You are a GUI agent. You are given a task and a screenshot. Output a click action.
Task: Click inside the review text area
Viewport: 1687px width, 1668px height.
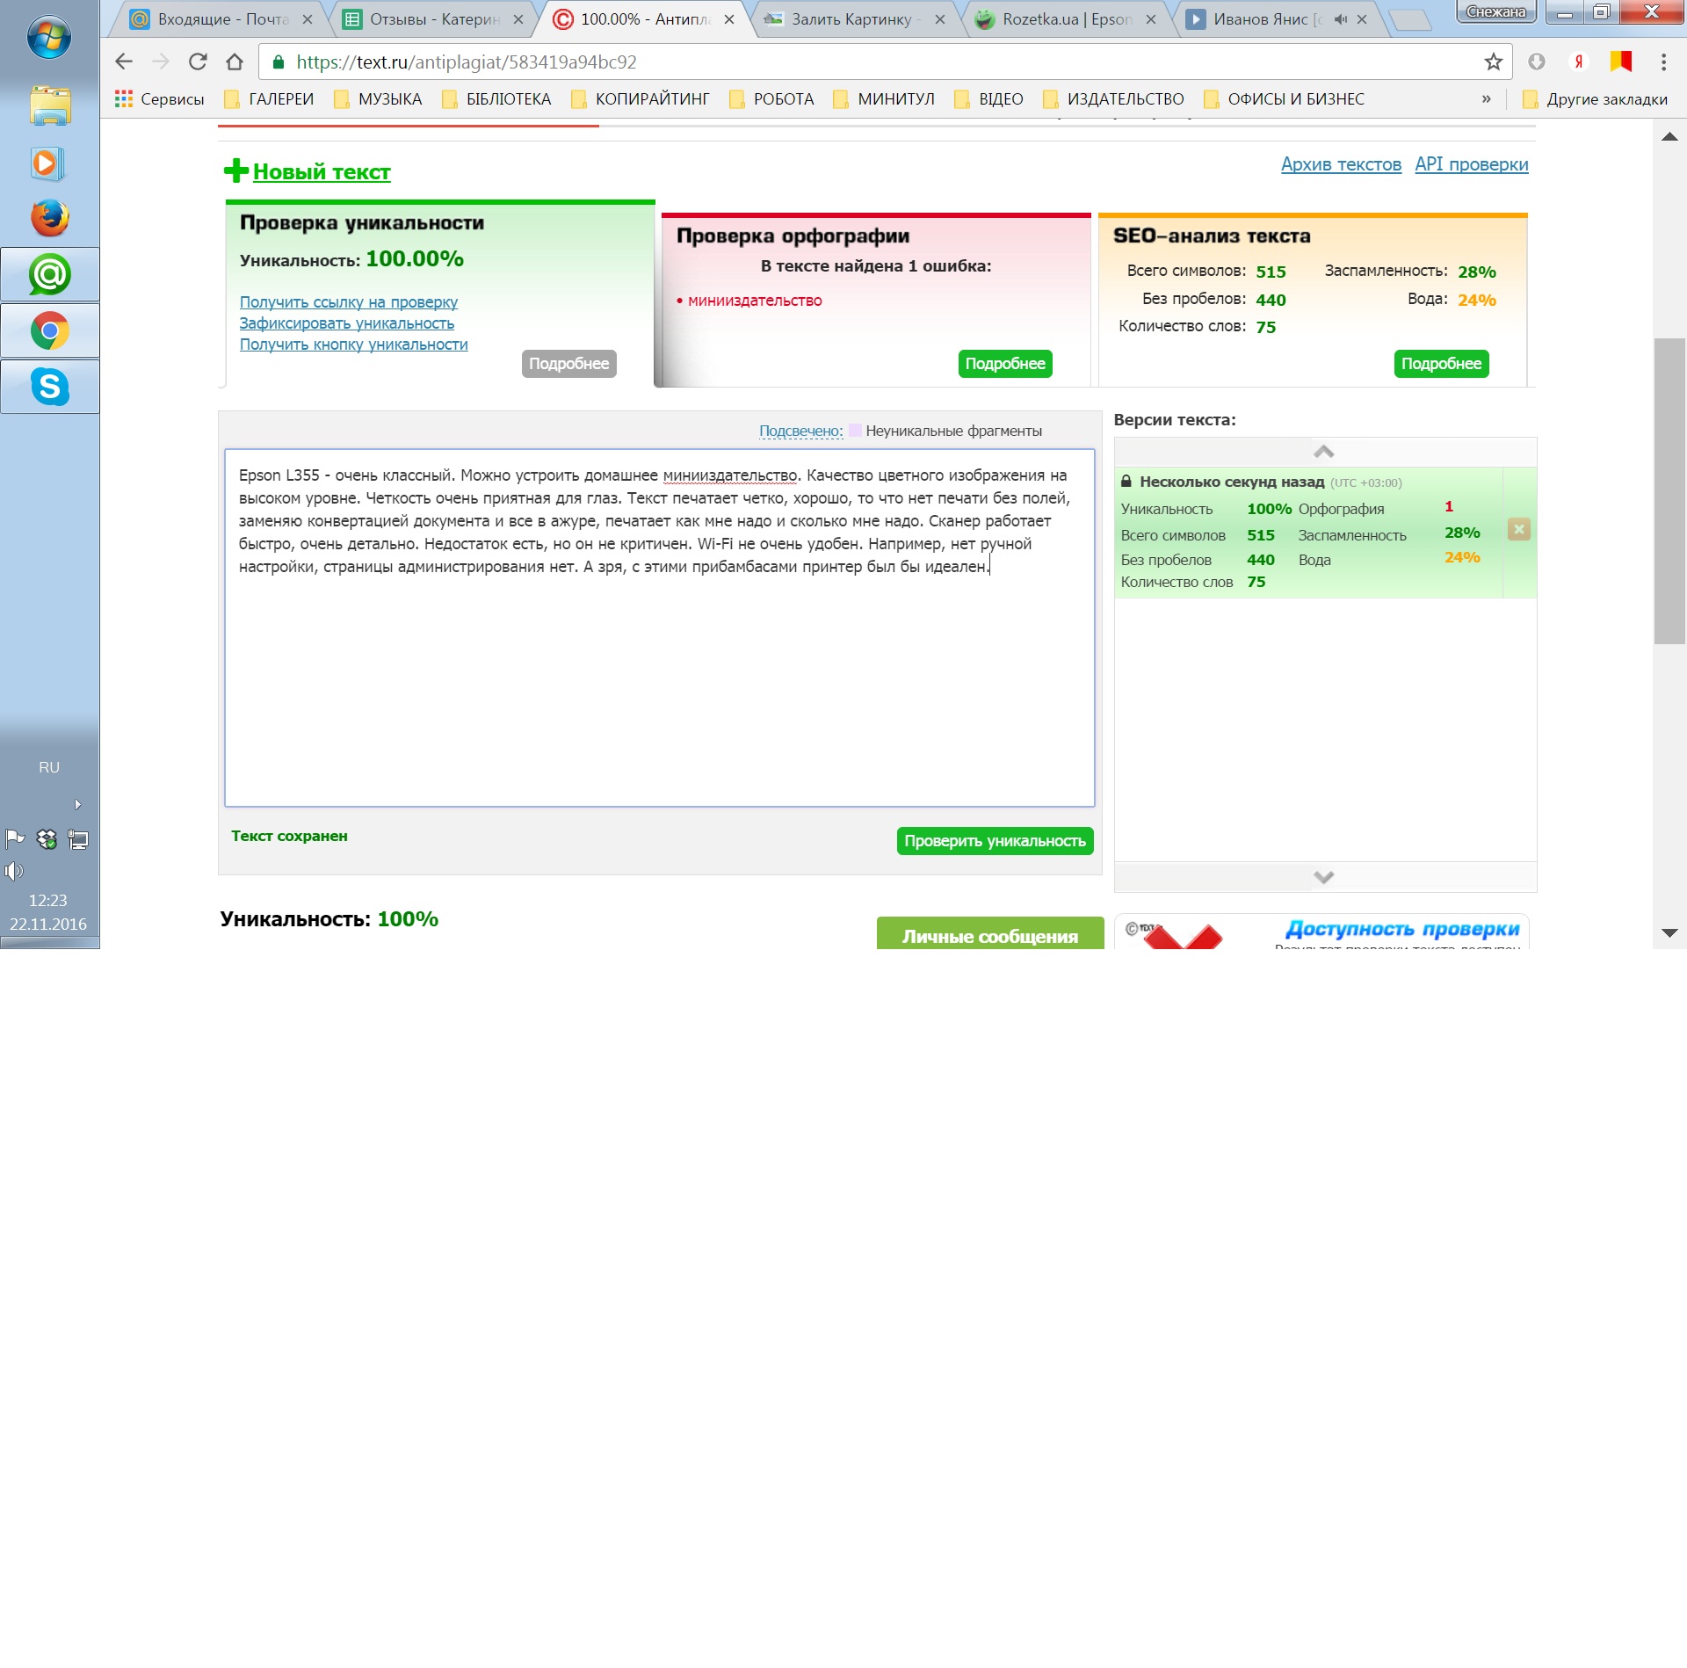[660, 627]
